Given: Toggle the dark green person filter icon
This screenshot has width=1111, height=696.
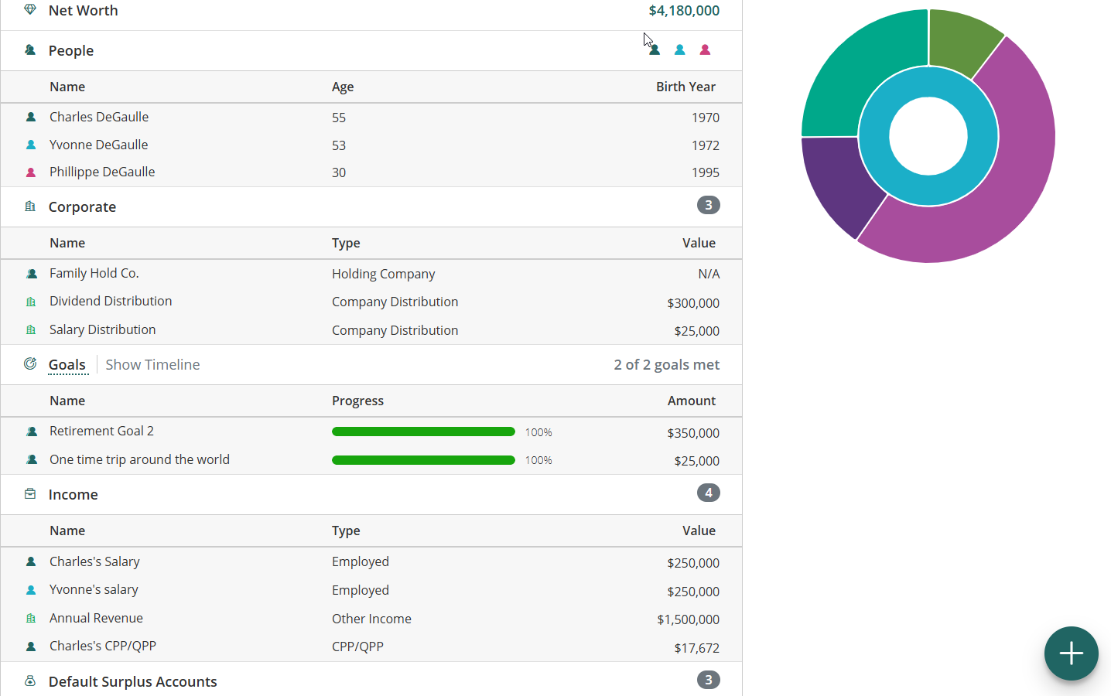Looking at the screenshot, I should point(655,50).
